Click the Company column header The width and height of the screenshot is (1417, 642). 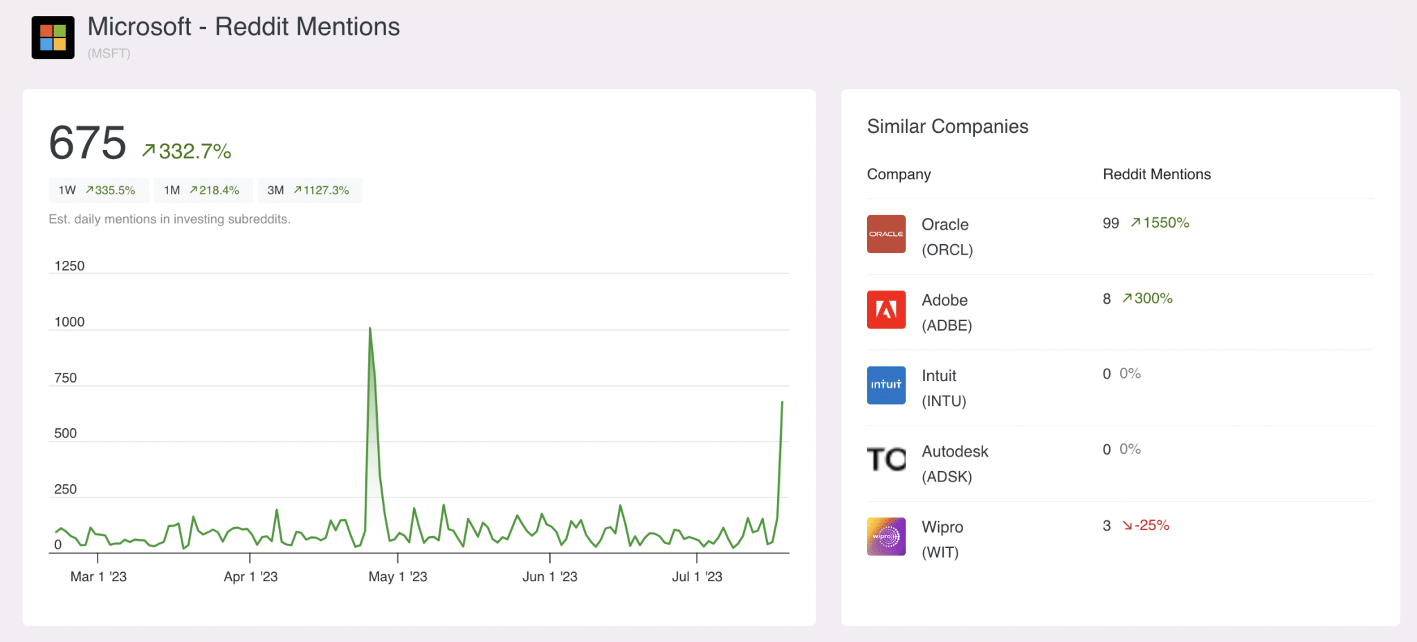tap(899, 174)
